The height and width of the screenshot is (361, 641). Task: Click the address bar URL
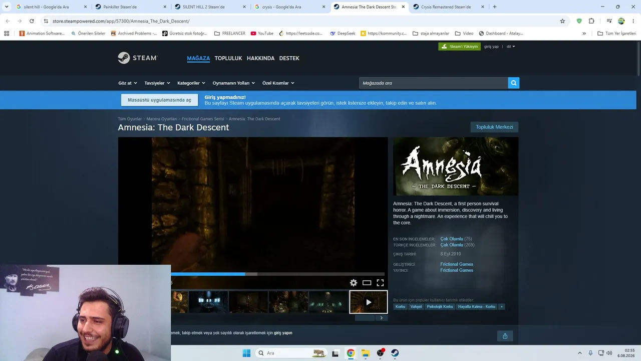point(121,21)
